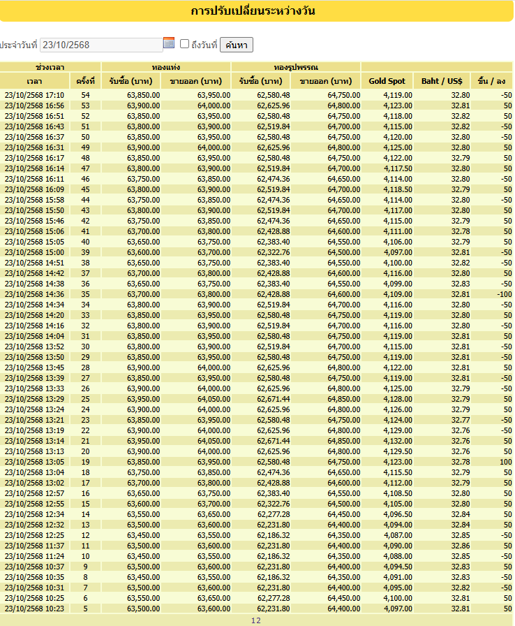Select the time cell 23/10/2568 17:10
This screenshot has width=515, height=626.
tap(34, 95)
